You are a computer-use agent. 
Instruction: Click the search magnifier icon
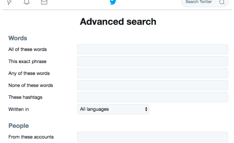222,2
